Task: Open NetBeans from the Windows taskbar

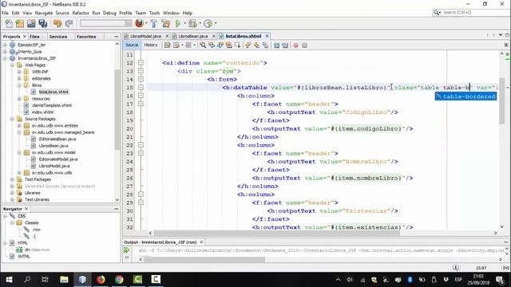Action: pos(82,280)
